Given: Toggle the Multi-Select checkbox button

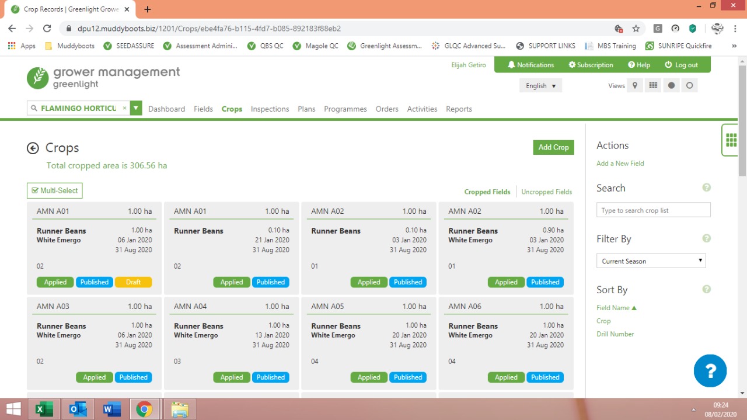Looking at the screenshot, I should [55, 190].
